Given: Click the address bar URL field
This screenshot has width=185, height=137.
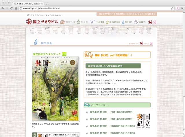Looking at the screenshot, I should (97, 8).
